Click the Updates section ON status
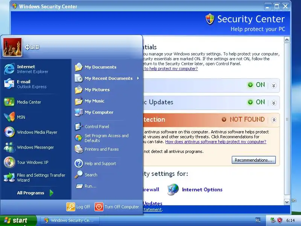Screen dimensions: 301x226 pyautogui.click(x=260, y=102)
